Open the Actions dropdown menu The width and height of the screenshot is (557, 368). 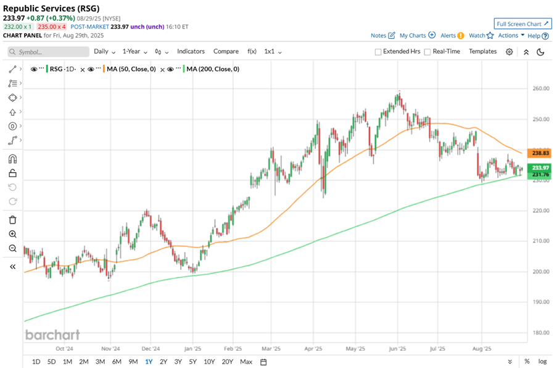(511, 35)
